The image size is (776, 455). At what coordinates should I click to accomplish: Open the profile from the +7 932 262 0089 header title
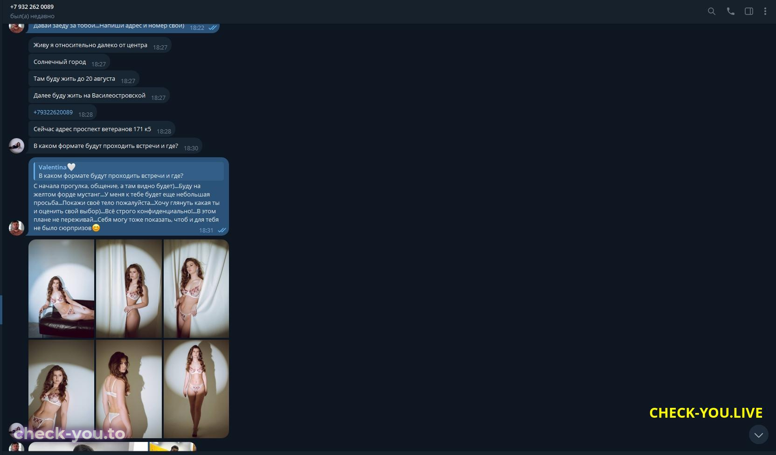coord(32,7)
